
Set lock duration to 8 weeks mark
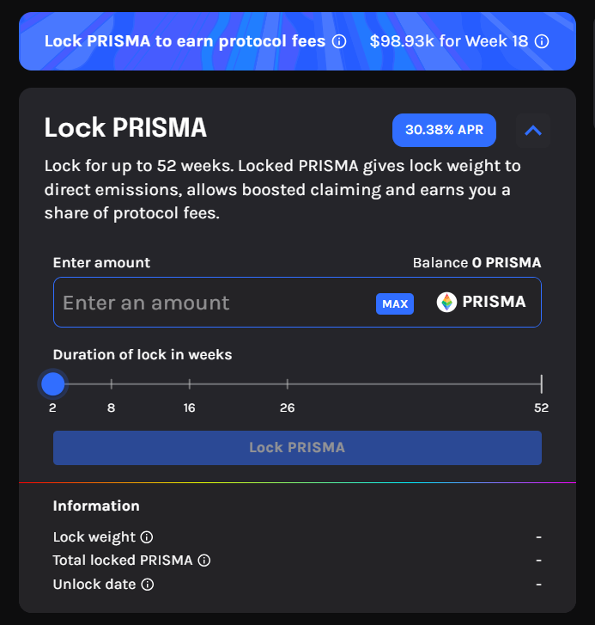(112, 384)
